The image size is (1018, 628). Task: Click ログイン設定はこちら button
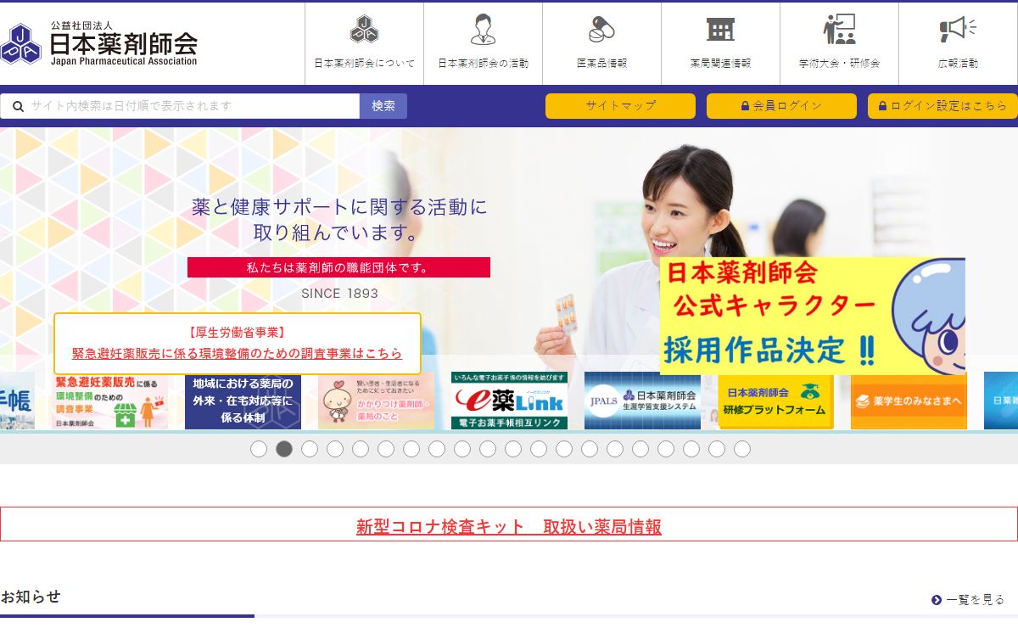pos(942,106)
